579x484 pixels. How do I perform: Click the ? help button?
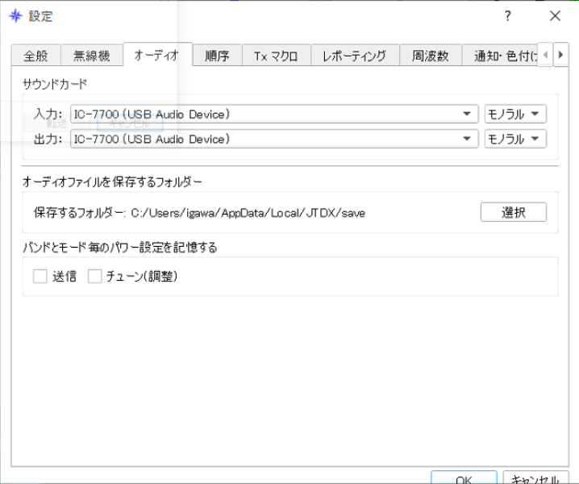pyautogui.click(x=508, y=16)
